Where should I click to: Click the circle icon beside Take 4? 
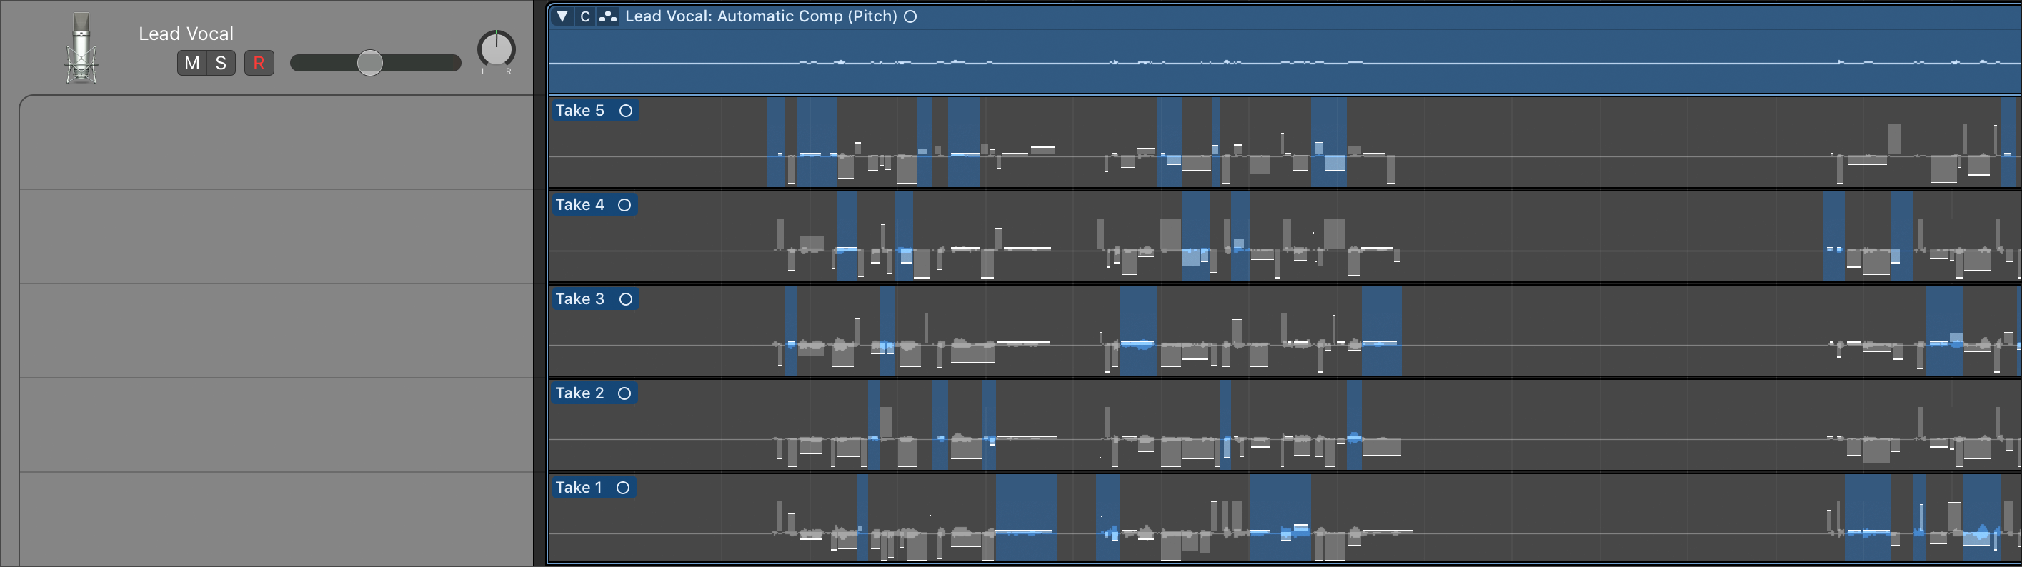(x=624, y=205)
